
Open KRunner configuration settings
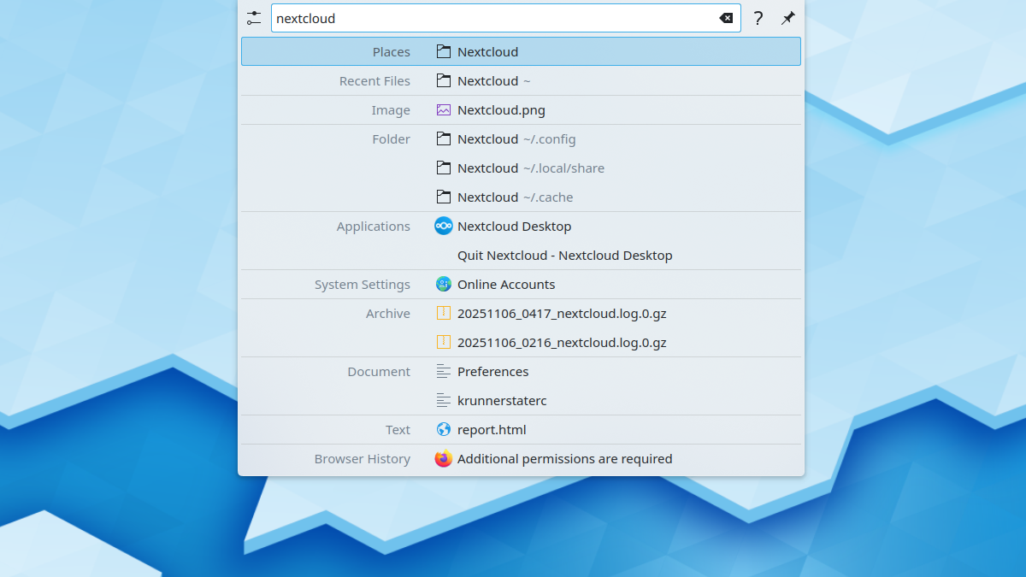pyautogui.click(x=253, y=17)
